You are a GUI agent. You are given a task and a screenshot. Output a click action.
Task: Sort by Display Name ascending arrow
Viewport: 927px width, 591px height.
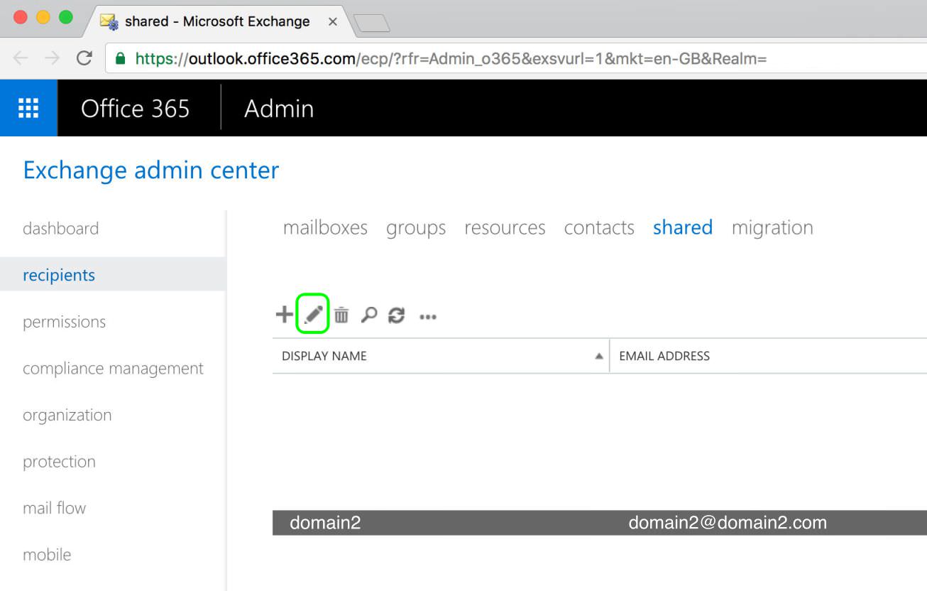(x=598, y=356)
